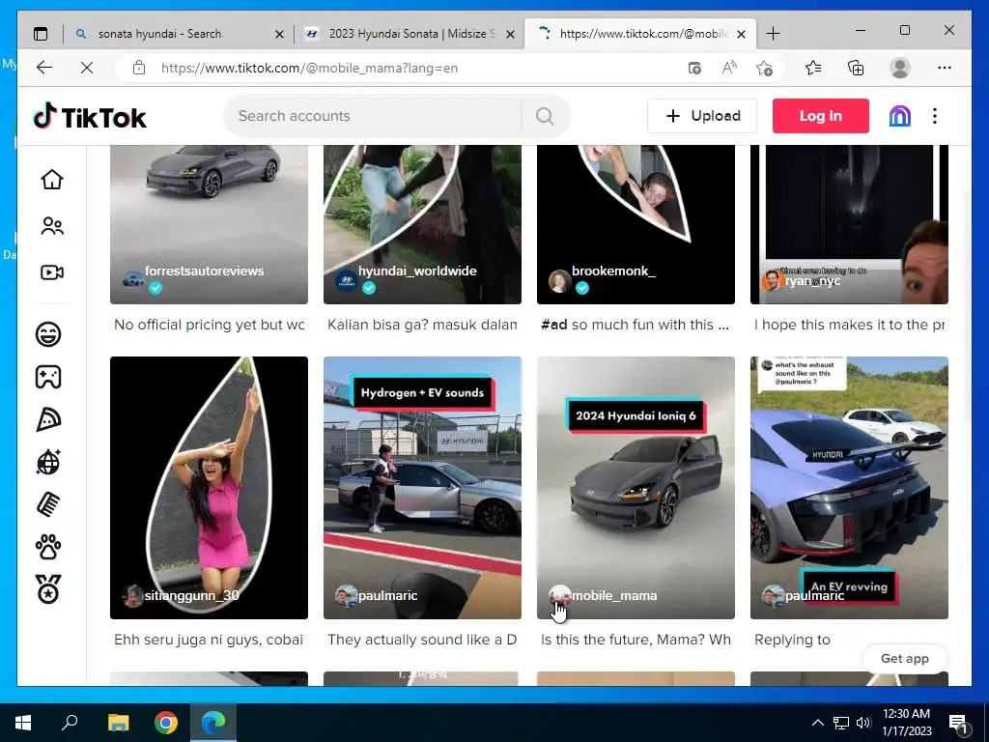The height and width of the screenshot is (742, 989).
Task: Click the 'Replying to' caption
Action: coord(792,640)
